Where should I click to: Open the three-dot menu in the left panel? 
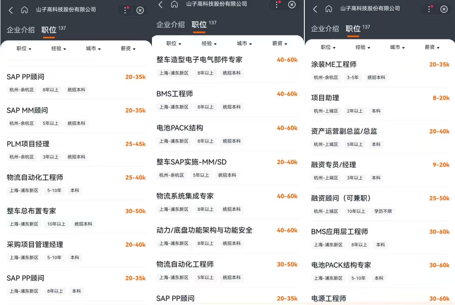[x=126, y=10]
